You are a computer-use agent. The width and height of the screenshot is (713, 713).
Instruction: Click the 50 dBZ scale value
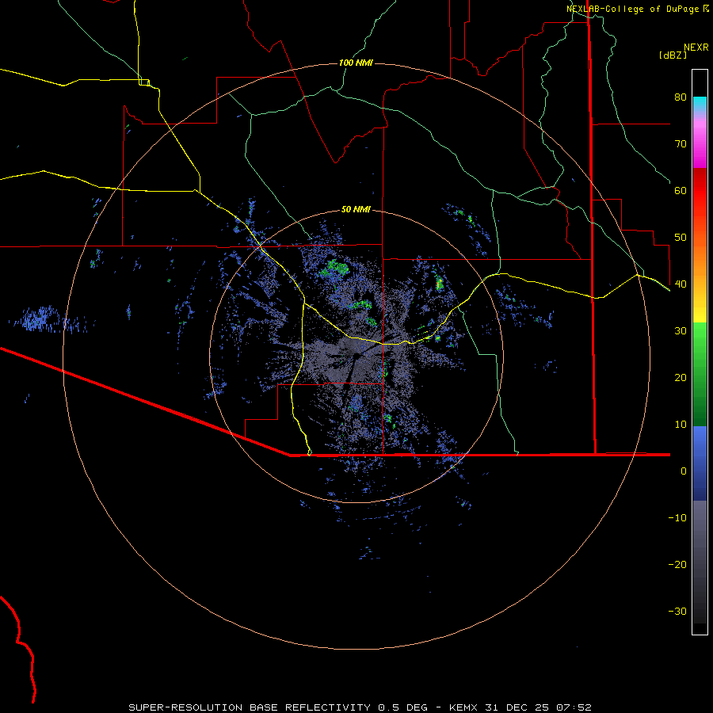click(x=681, y=238)
